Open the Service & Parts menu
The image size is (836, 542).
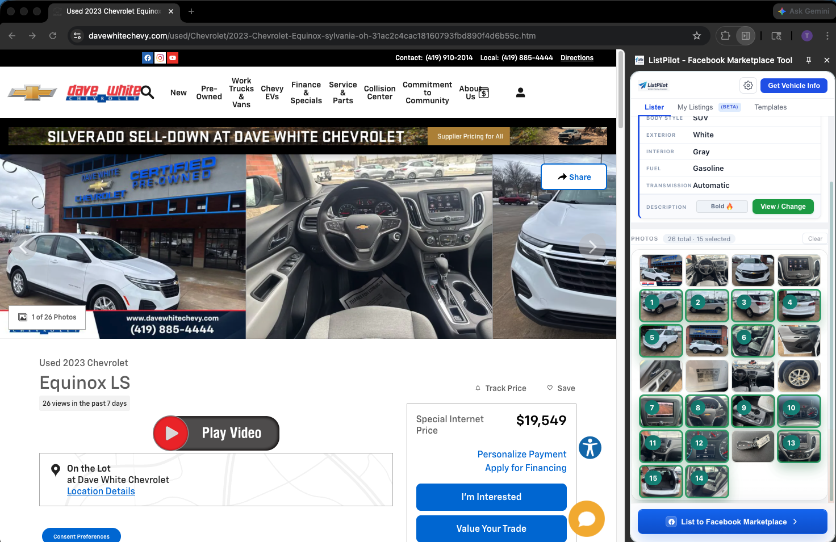click(x=343, y=93)
